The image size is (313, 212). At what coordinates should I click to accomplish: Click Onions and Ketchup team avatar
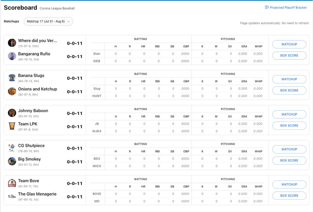click(x=12, y=91)
